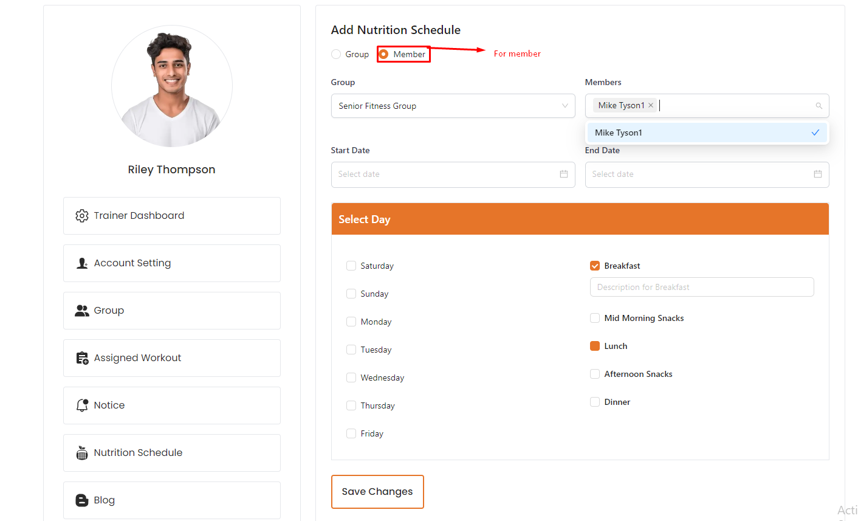Viewport: 858px width, 521px height.
Task: Check the Saturday checkbox
Action: point(351,266)
